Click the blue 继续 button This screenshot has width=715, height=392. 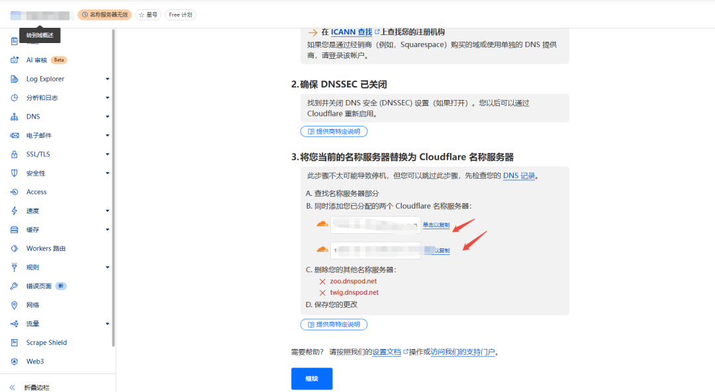(x=312, y=379)
